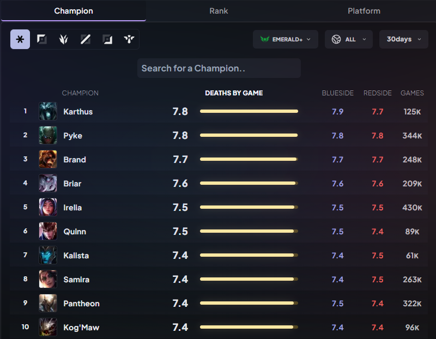The width and height of the screenshot is (436, 339).
Task: Click the Emerald rank emblem icon
Action: [x=265, y=39]
